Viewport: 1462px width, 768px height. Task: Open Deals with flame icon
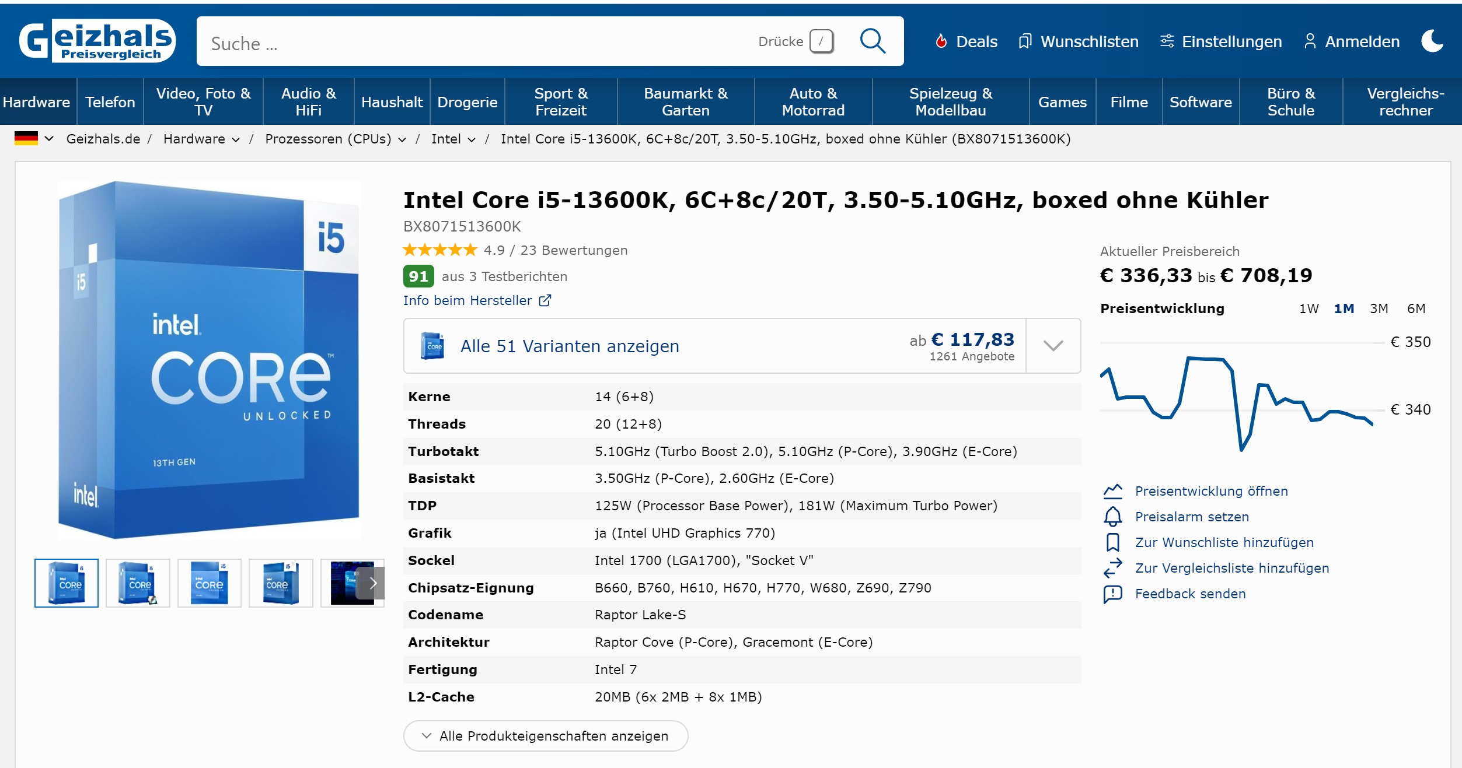tap(941, 41)
